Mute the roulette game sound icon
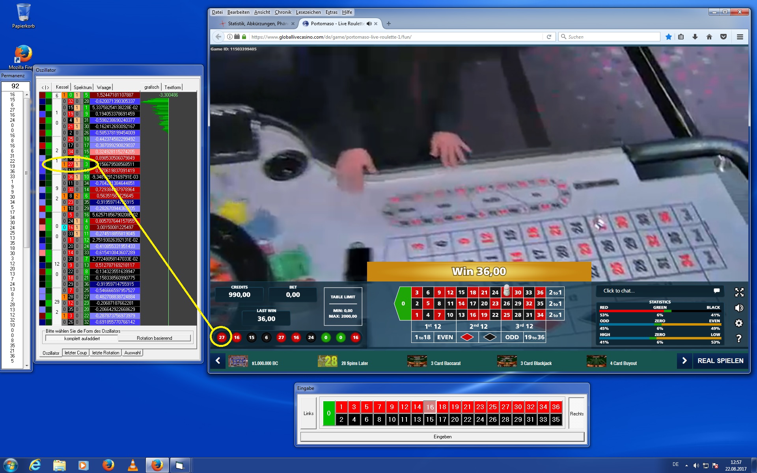 739,308
